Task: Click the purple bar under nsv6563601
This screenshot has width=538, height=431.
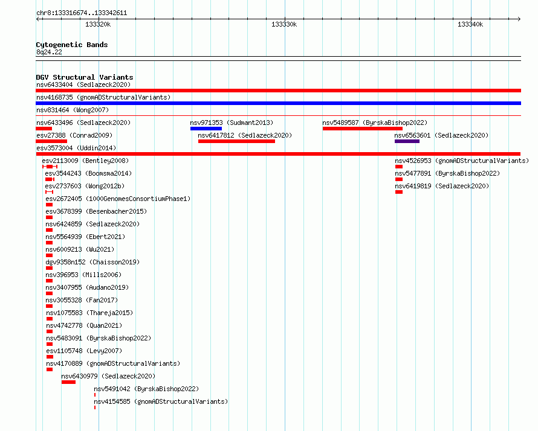Action: pyautogui.click(x=407, y=141)
